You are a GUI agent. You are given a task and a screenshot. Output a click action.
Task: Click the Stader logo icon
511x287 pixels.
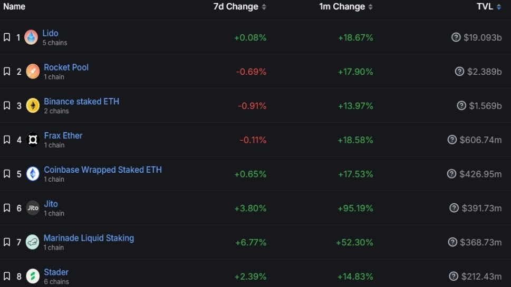coord(33,276)
